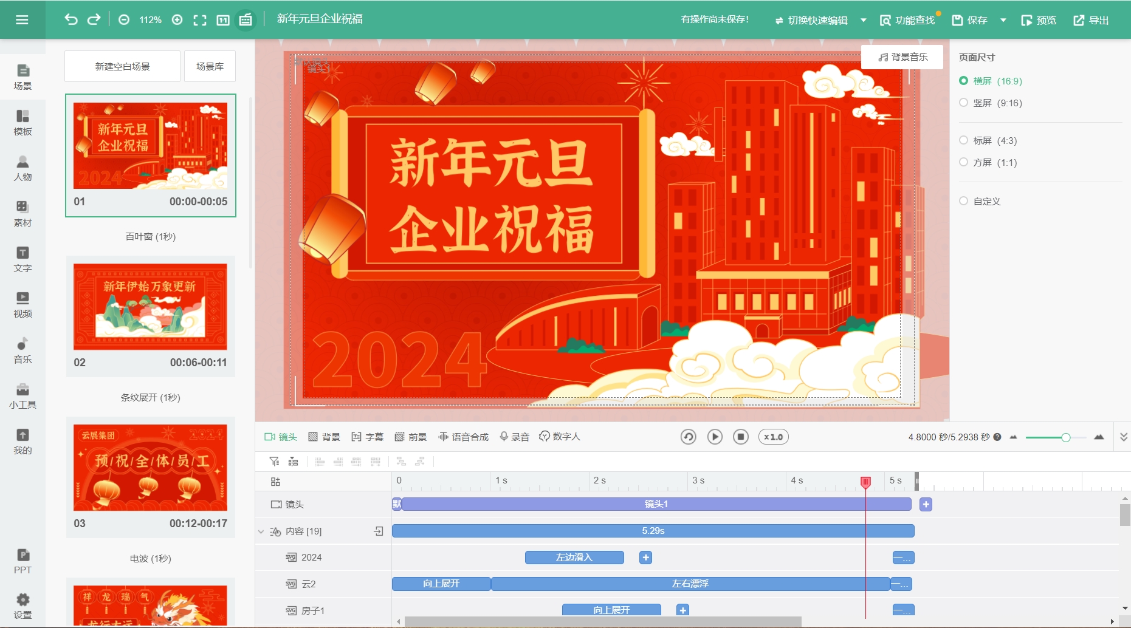Switch to the 前景 timeline tab
1131x628 pixels.
tap(411, 437)
